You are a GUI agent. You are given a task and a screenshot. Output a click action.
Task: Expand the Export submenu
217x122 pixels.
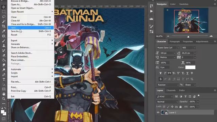(31, 41)
